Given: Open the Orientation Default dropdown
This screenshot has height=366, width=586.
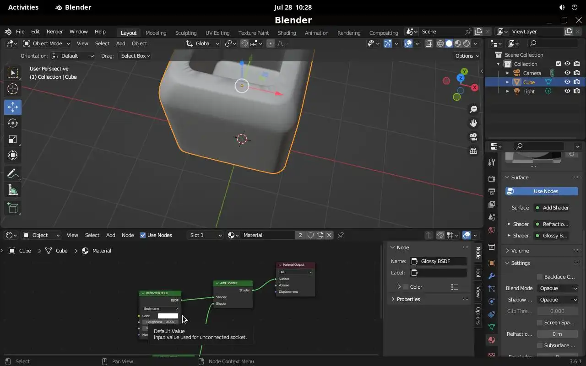Looking at the screenshot, I should pos(73,56).
